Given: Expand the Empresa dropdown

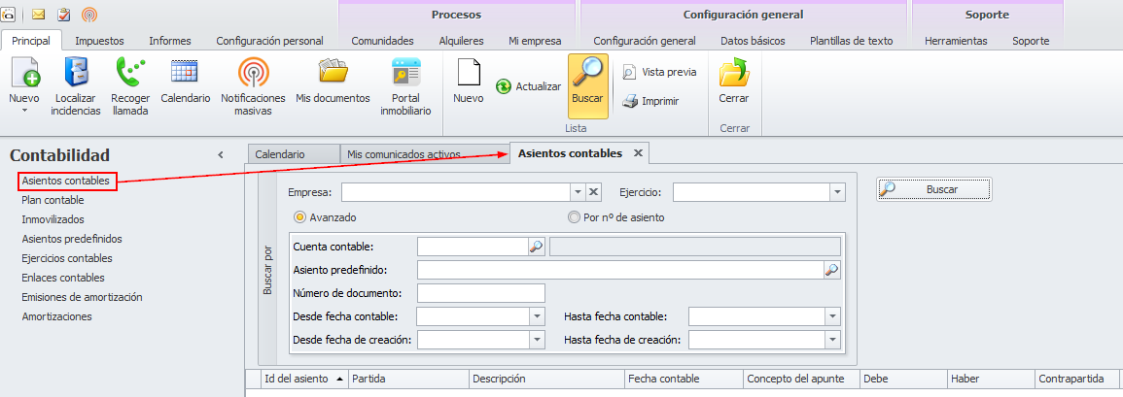Looking at the screenshot, I should [578, 191].
